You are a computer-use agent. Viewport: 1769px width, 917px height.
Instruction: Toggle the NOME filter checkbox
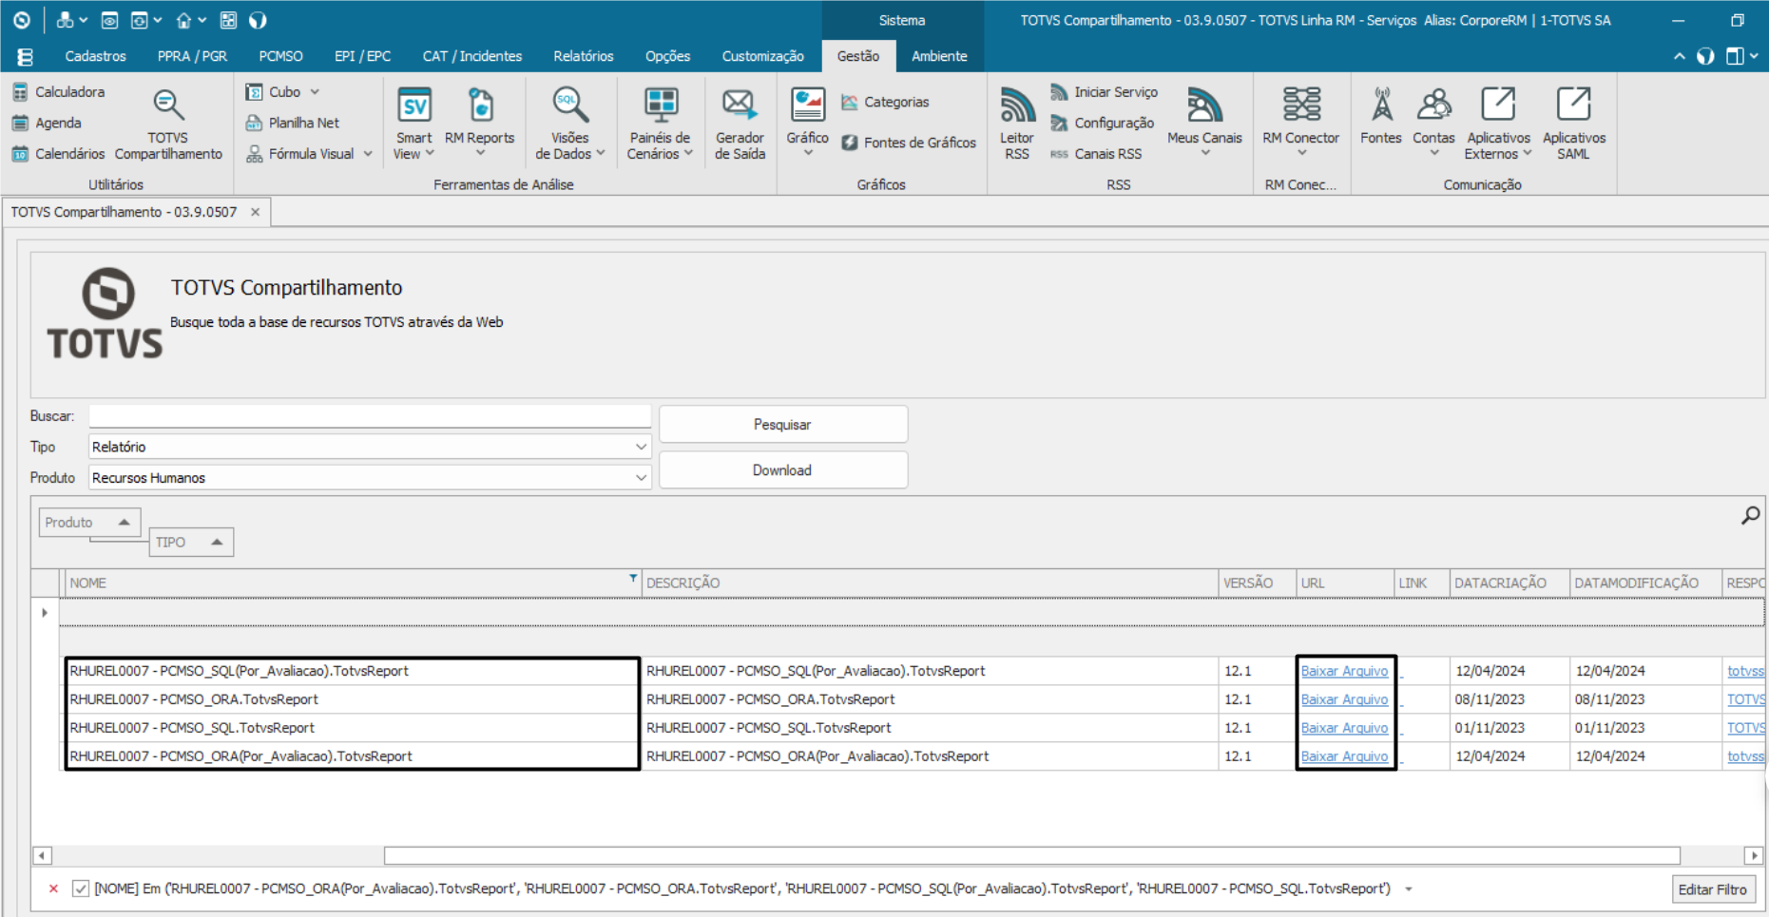click(x=81, y=888)
